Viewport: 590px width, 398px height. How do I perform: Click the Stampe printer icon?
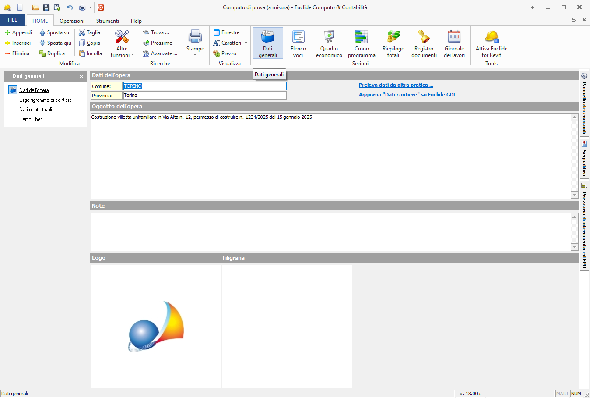coord(195,37)
